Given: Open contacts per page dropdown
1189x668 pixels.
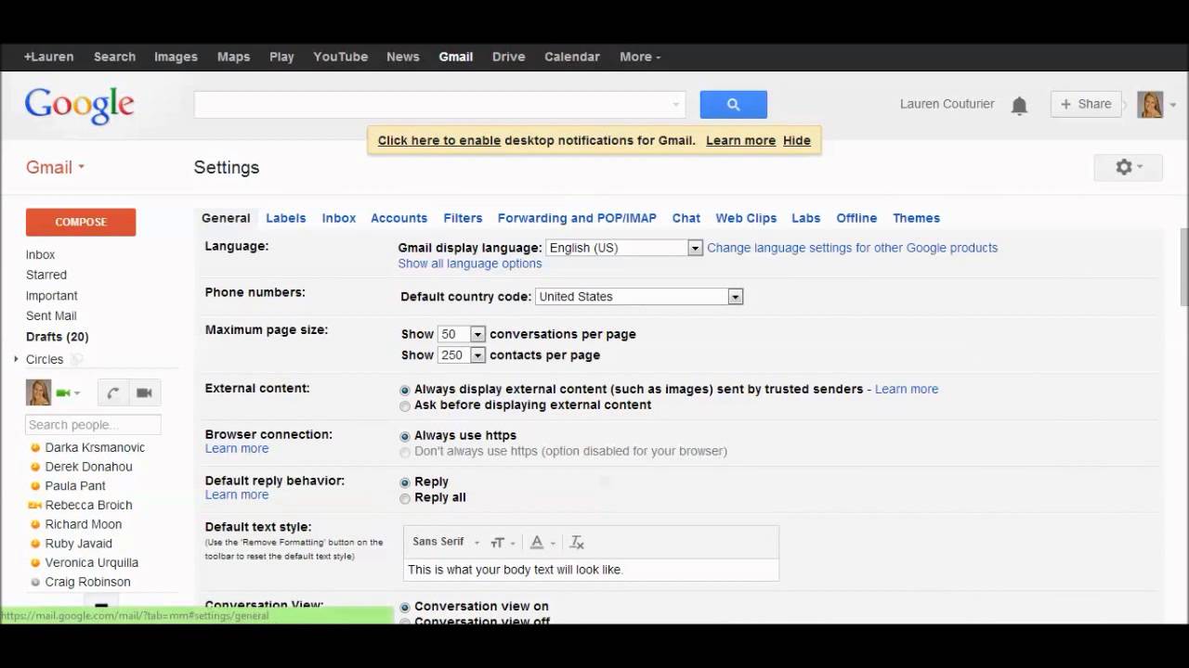Looking at the screenshot, I should 462,355.
